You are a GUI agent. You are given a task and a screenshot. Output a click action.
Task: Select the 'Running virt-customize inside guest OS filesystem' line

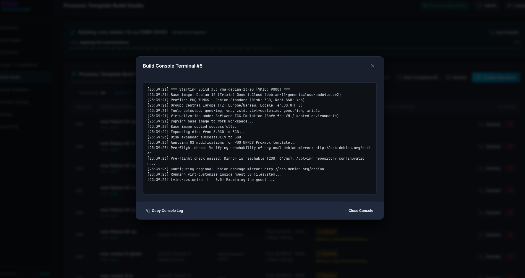[214, 174]
